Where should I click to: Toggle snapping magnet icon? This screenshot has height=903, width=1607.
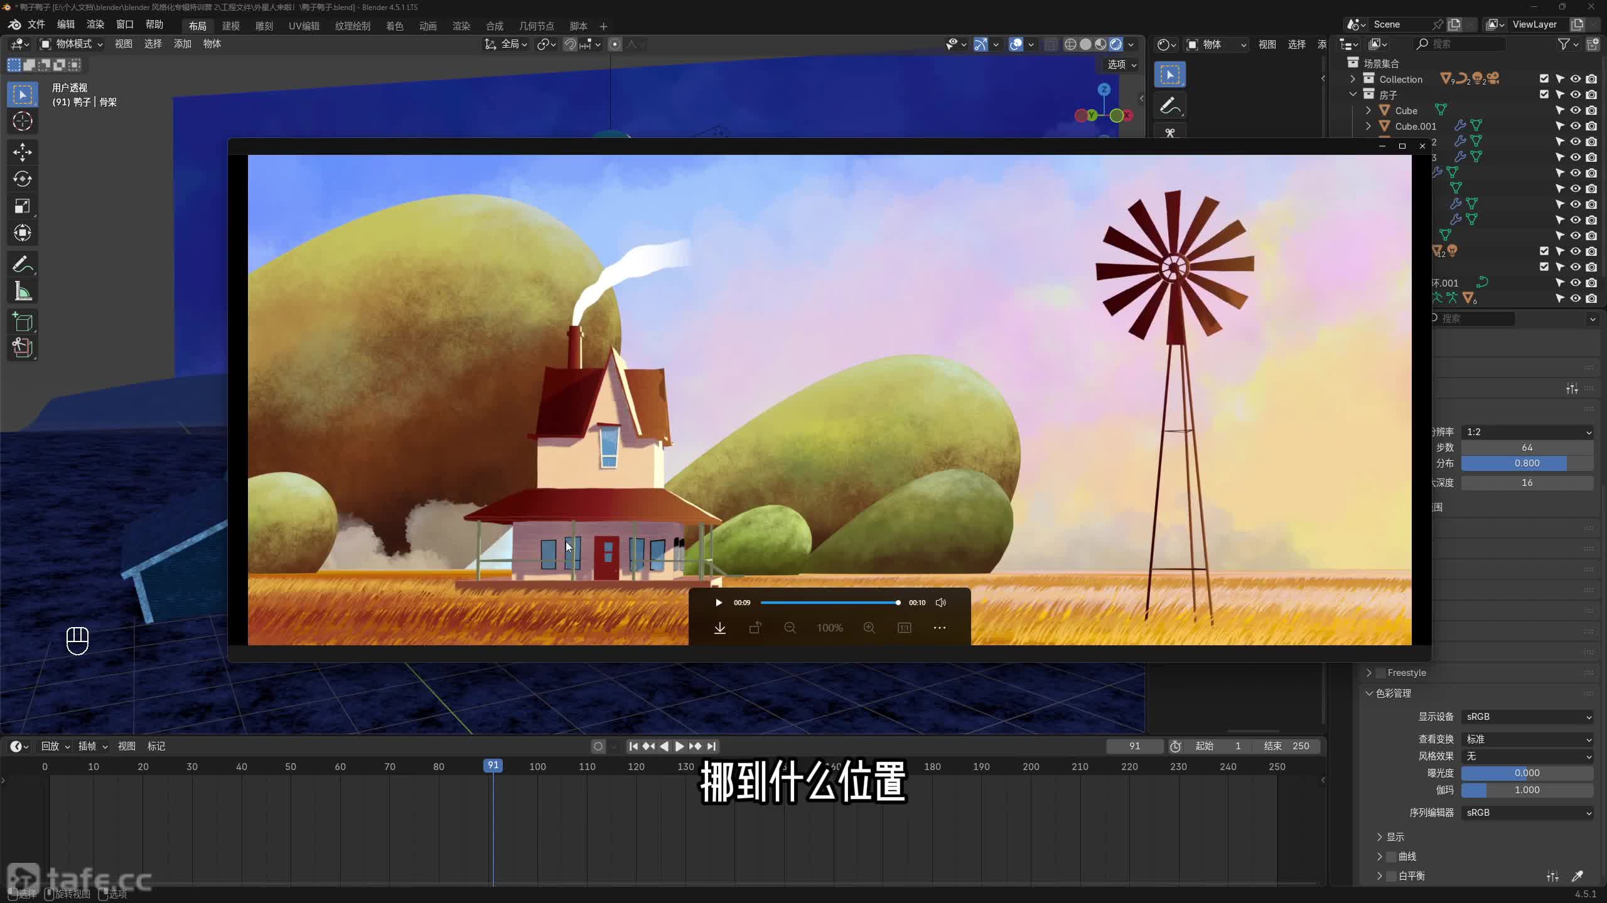tap(570, 44)
